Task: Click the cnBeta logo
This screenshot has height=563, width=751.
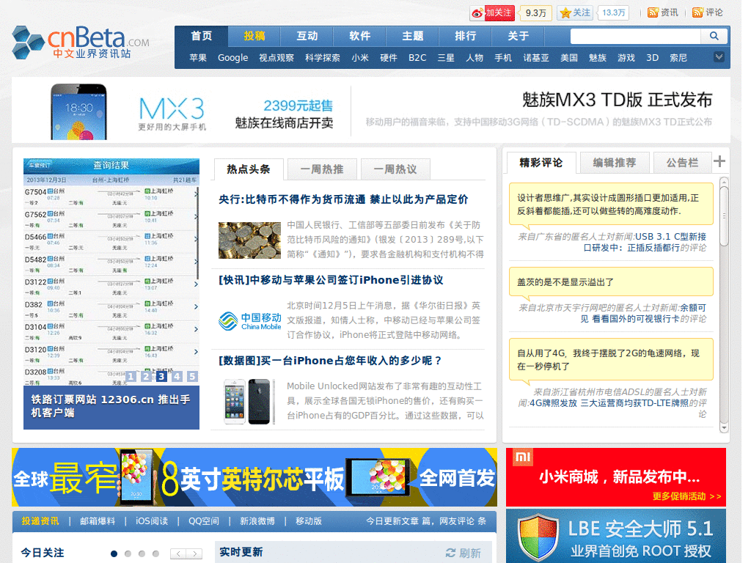Action: [81, 43]
